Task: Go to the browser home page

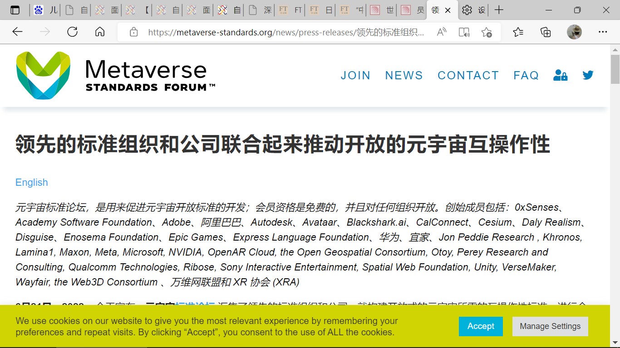Action: 100,32
